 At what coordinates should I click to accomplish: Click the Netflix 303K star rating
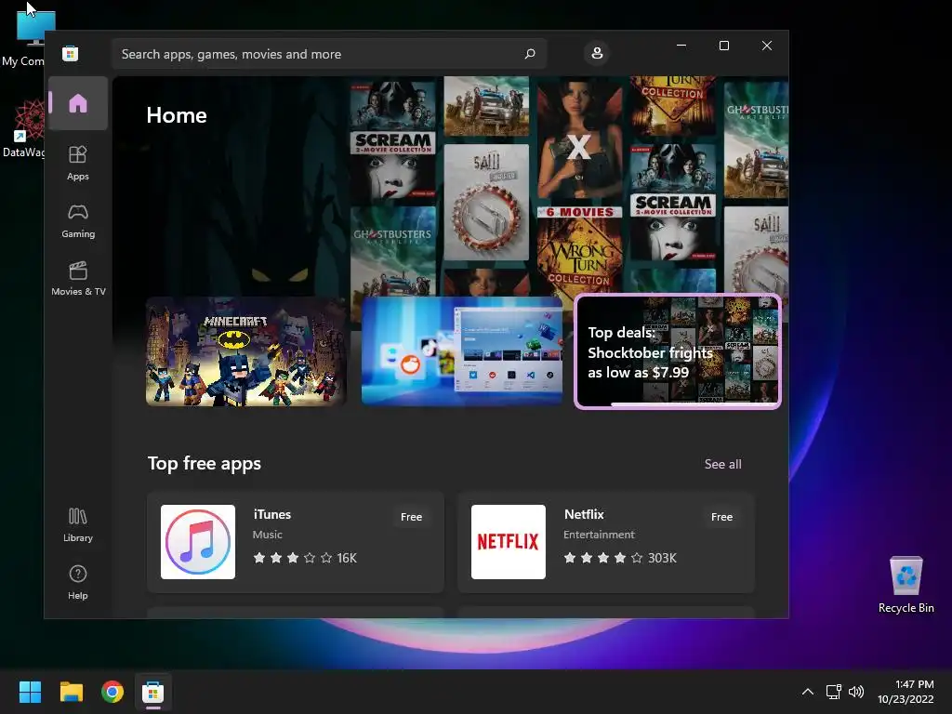[x=619, y=558]
